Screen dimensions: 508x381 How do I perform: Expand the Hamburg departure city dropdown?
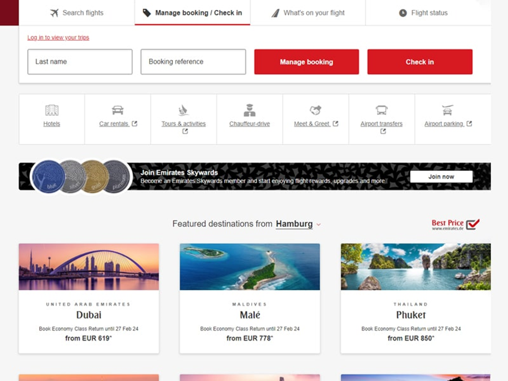tap(298, 224)
